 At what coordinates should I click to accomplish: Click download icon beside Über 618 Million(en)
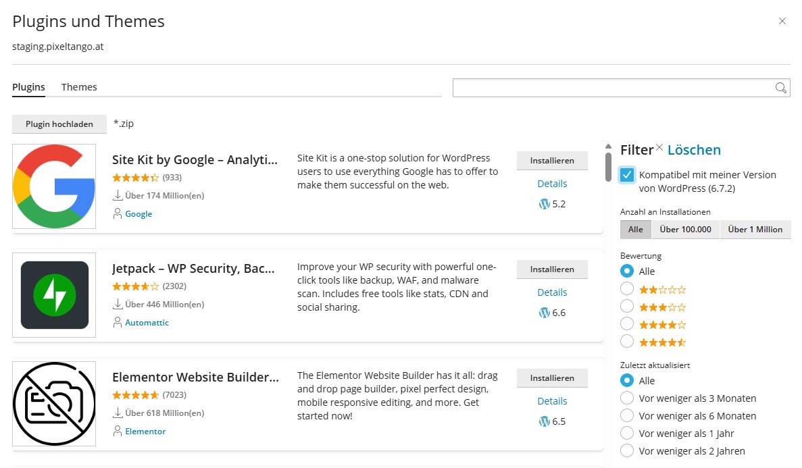coord(118,413)
